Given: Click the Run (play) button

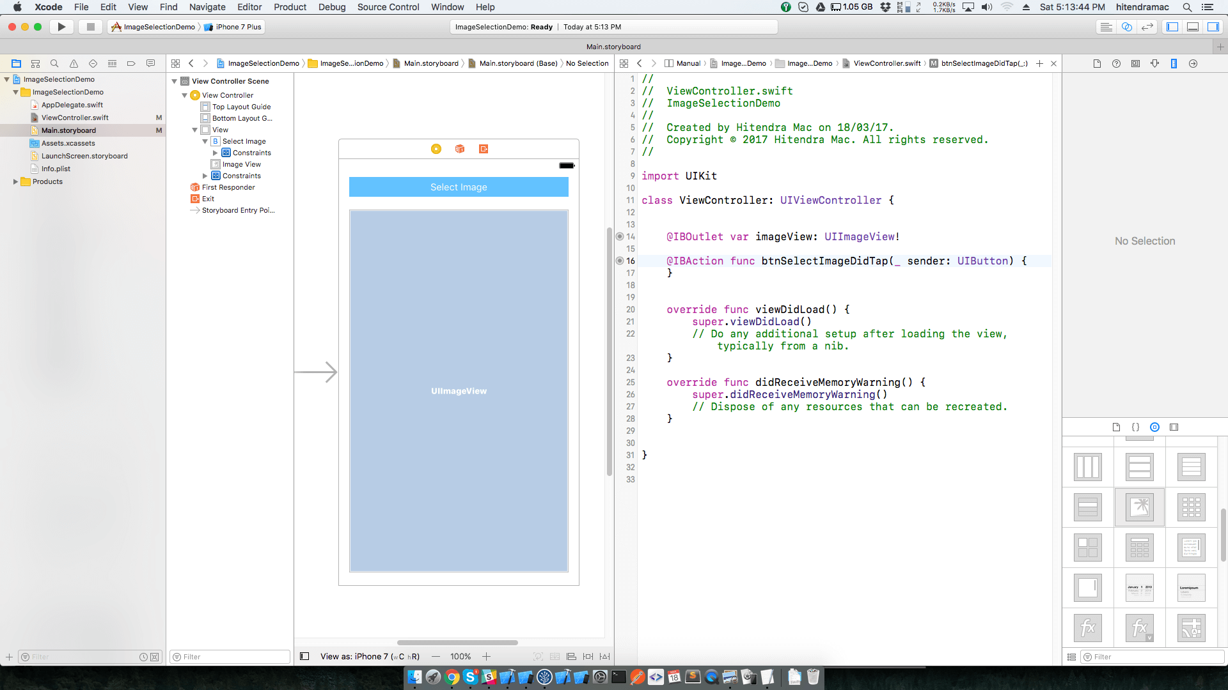Looking at the screenshot, I should [x=61, y=27].
